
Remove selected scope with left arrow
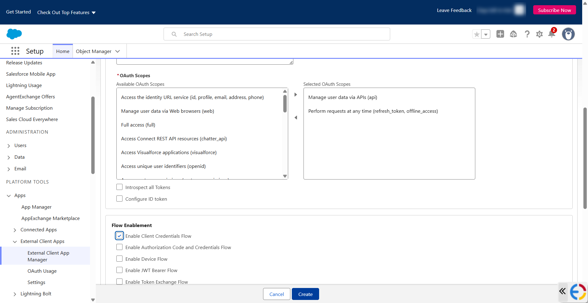pyautogui.click(x=296, y=118)
